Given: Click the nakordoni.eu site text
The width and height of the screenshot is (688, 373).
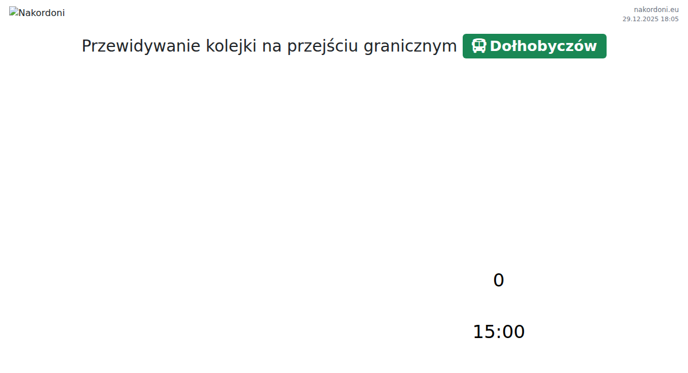Looking at the screenshot, I should click(x=656, y=9).
